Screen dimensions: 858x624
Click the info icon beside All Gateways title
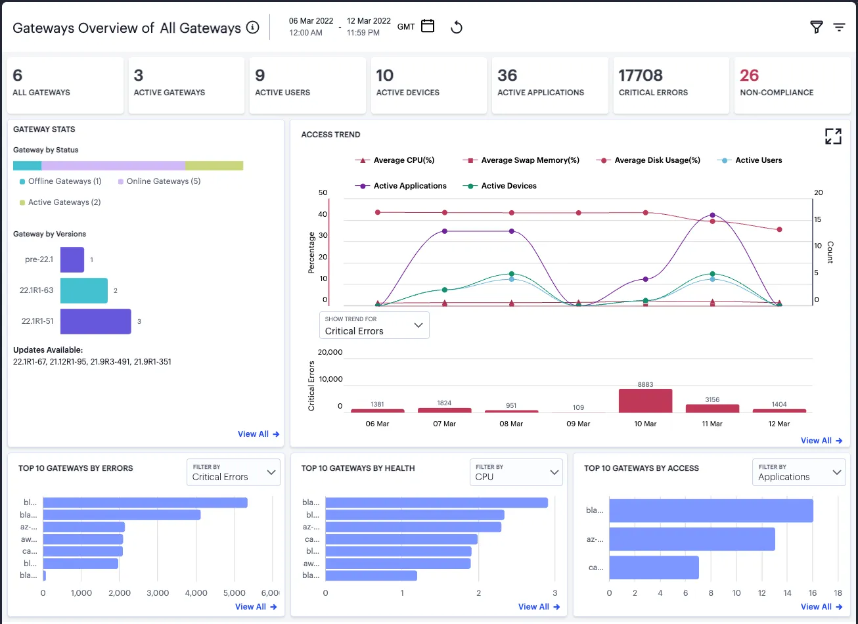(252, 28)
